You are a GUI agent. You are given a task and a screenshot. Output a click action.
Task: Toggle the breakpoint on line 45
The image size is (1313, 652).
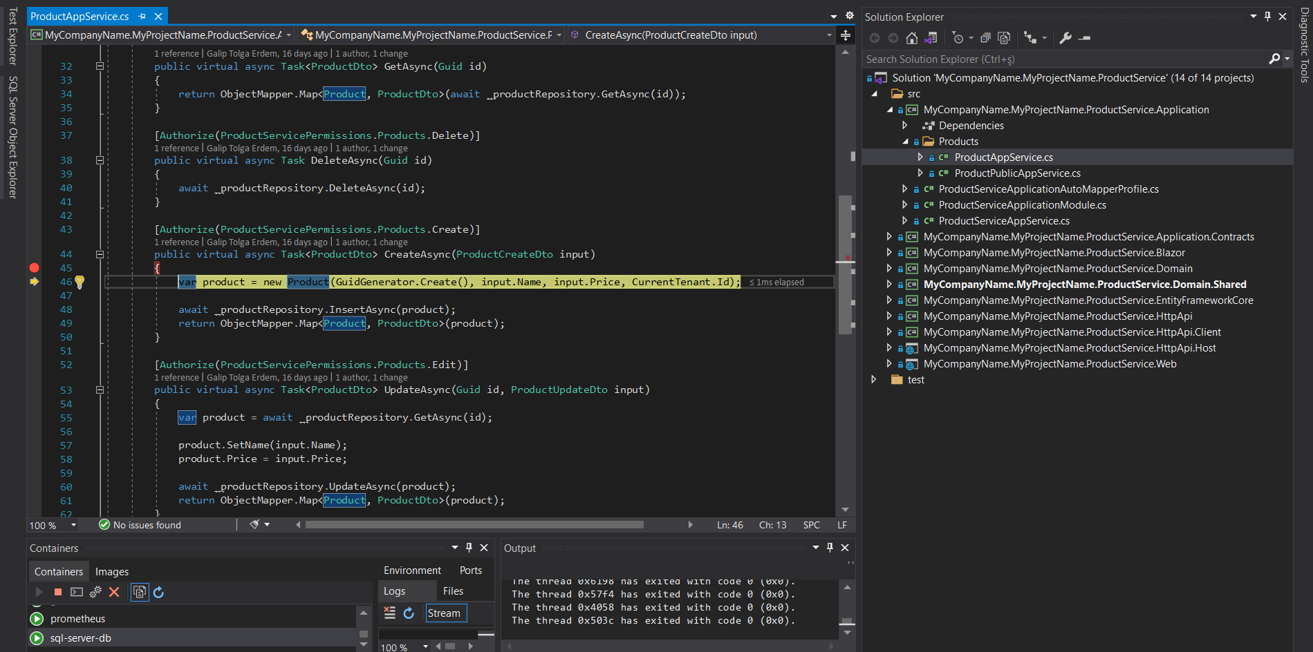(x=34, y=268)
